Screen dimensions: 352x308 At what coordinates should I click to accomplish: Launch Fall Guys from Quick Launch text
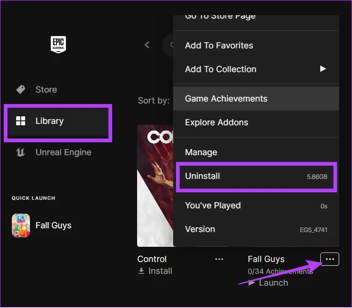point(54,225)
